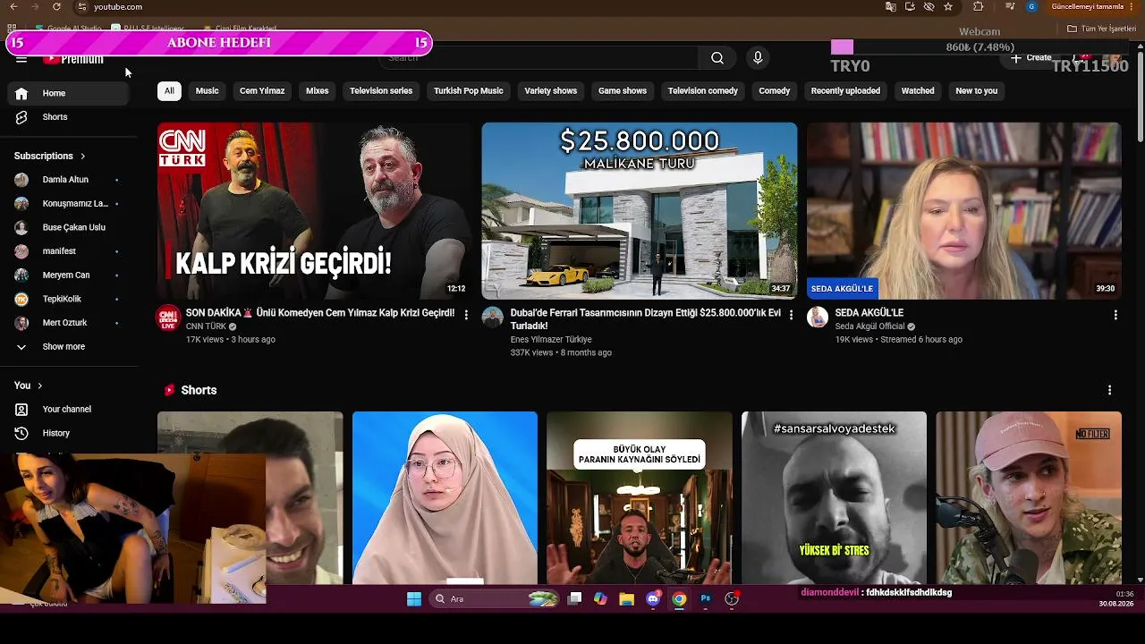Open Shorts in the left sidebar
Screen dimensions: 1145x644
[69, 117]
